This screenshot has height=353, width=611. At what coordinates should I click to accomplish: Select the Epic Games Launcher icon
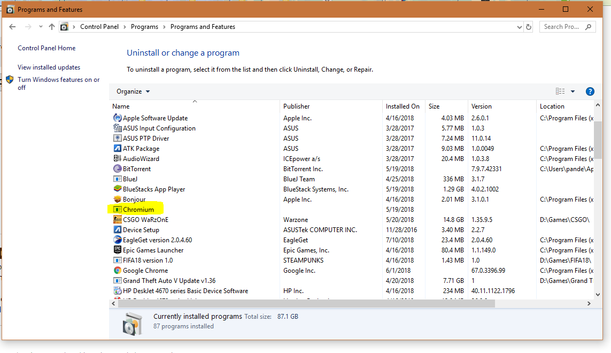coord(117,250)
